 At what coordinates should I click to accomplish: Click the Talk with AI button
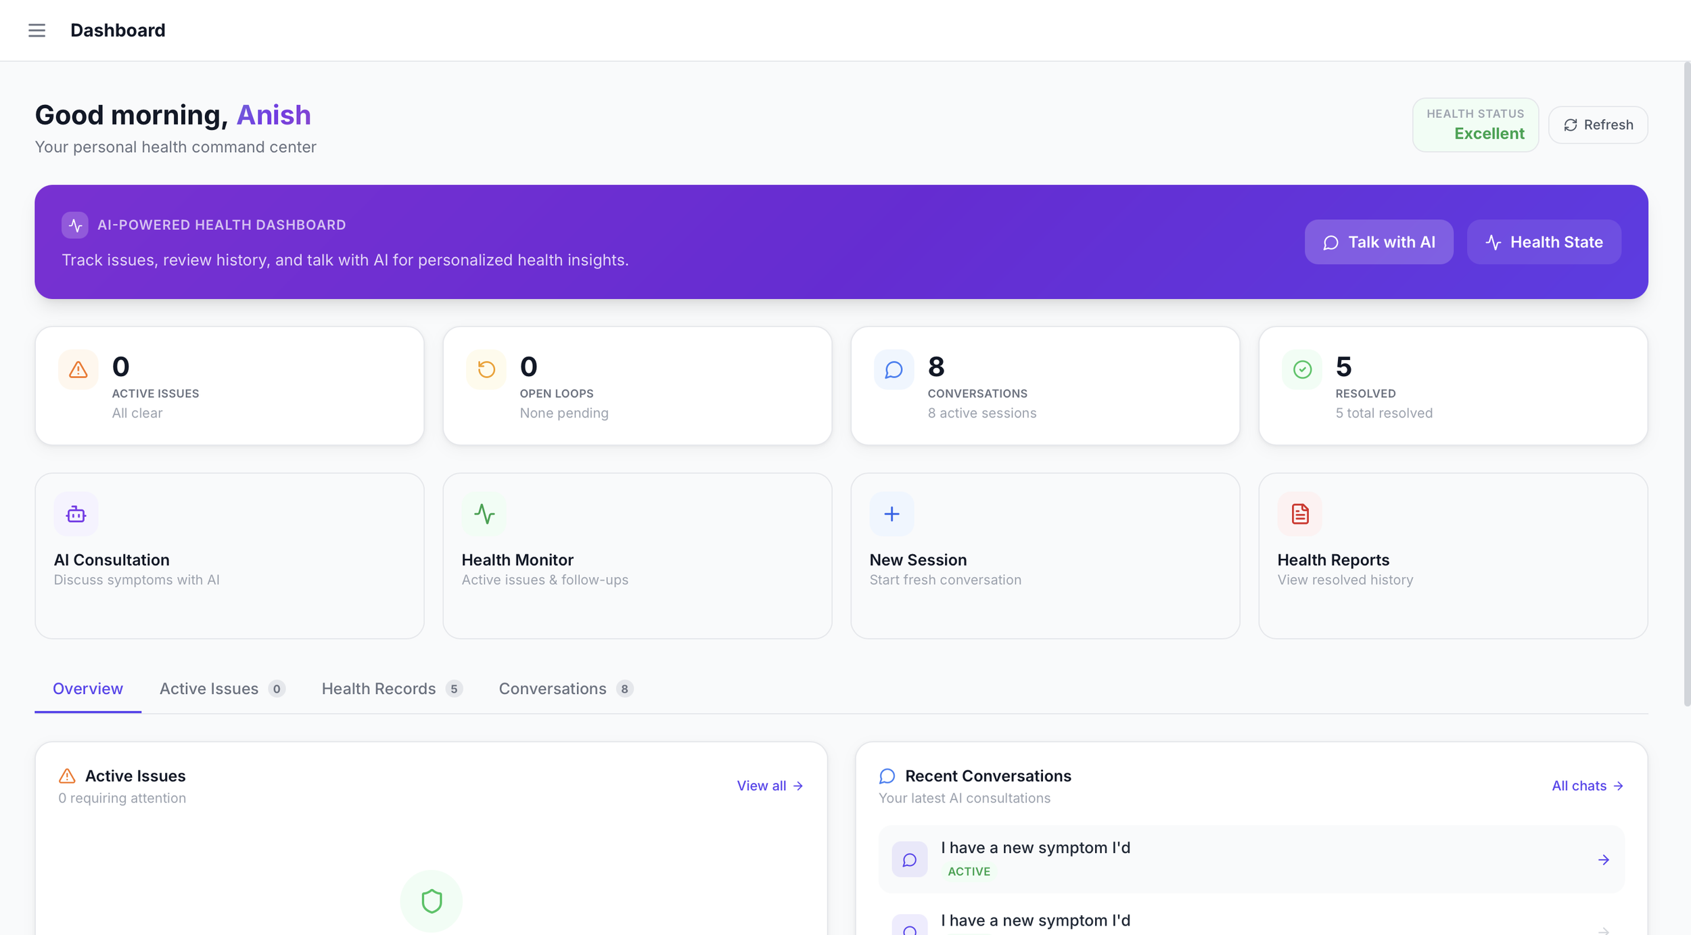coord(1379,242)
